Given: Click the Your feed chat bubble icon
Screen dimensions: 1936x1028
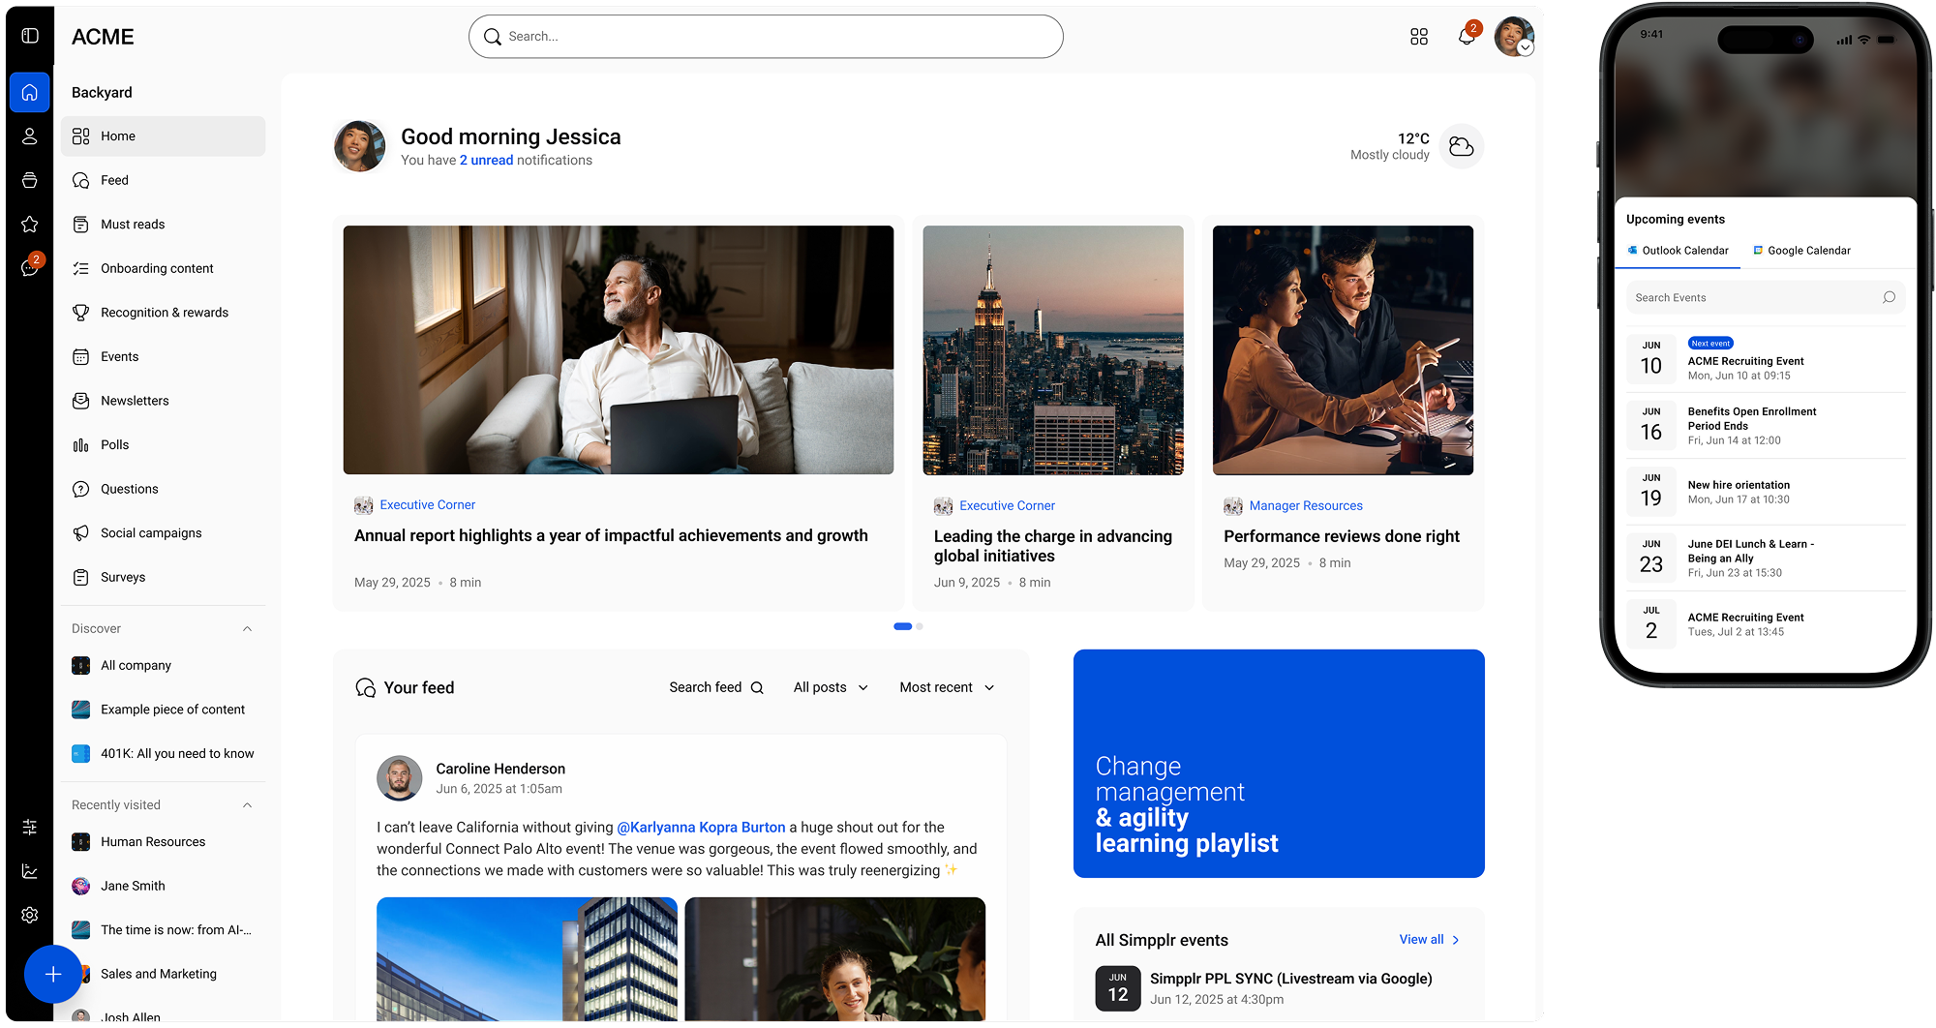Looking at the screenshot, I should coord(365,687).
